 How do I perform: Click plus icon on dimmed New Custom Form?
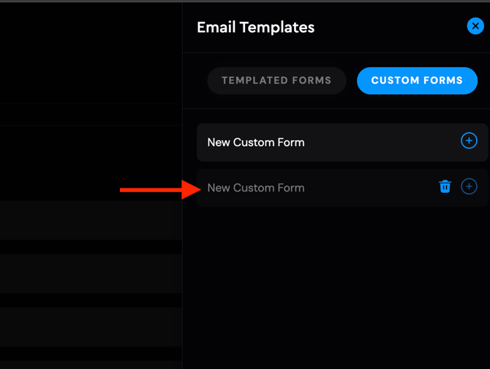tap(469, 187)
